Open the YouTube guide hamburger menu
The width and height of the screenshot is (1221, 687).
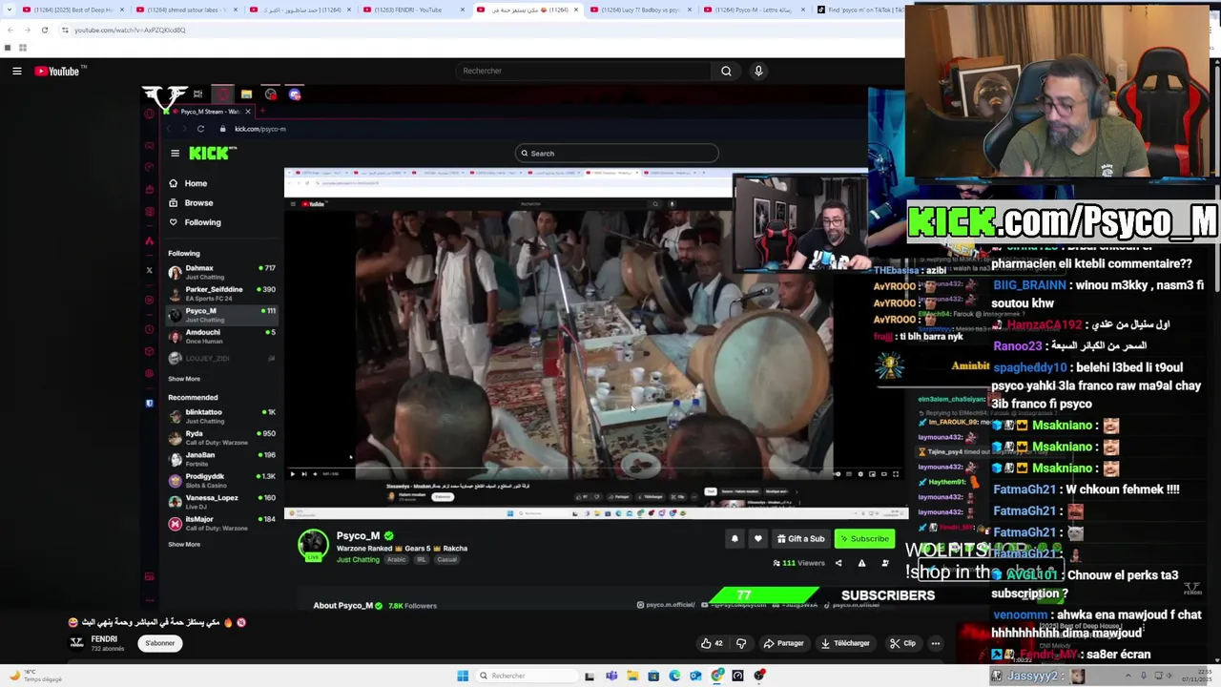pos(16,71)
